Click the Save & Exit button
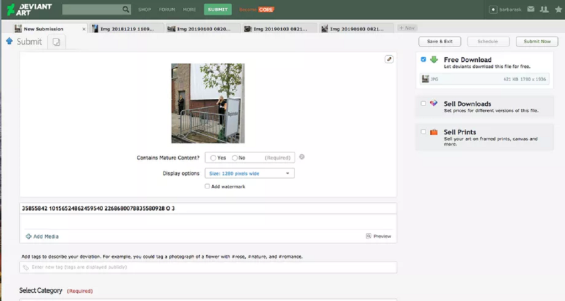Image resolution: width=565 pixels, height=301 pixels. pyautogui.click(x=440, y=41)
